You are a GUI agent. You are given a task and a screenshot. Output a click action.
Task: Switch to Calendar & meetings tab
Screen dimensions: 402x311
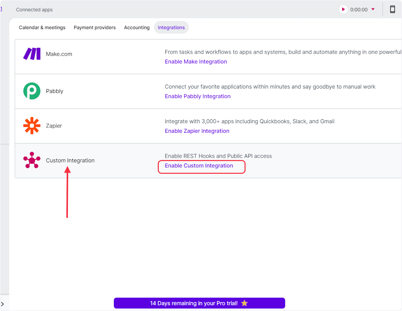pos(42,28)
